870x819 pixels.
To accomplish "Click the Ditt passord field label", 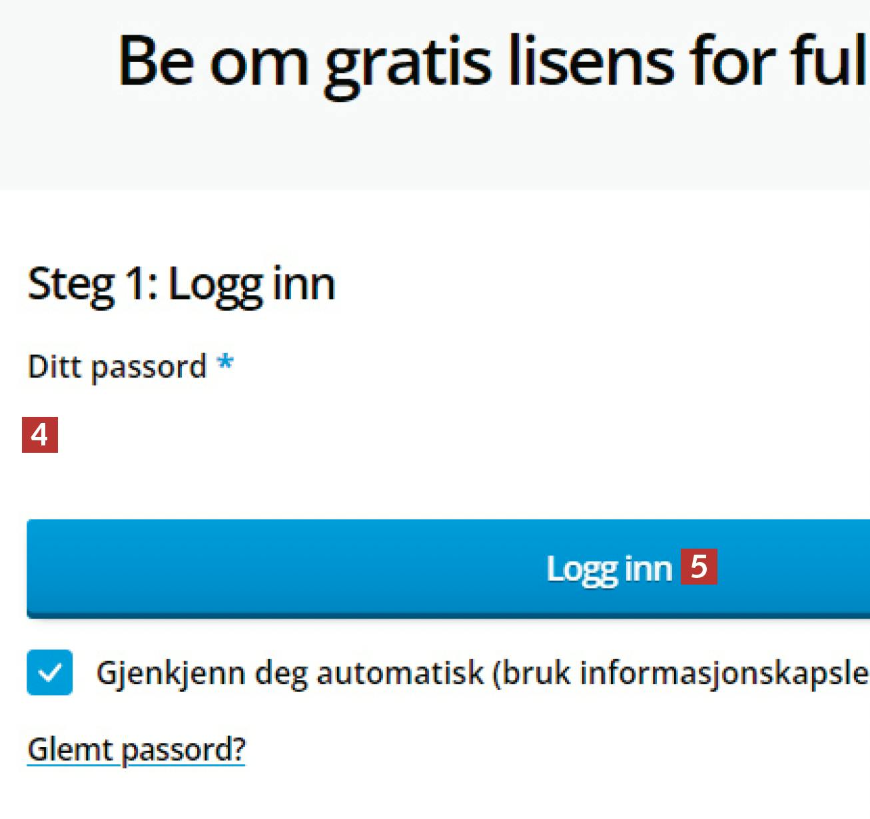I will pos(117,367).
